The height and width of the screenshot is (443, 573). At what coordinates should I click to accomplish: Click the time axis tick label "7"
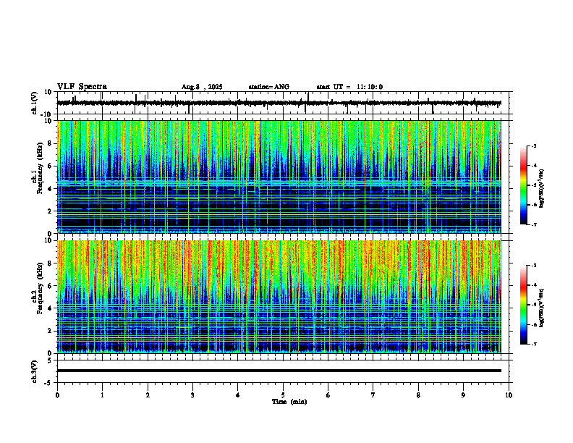pyautogui.click(x=373, y=395)
